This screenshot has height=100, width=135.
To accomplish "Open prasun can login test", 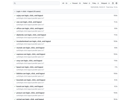I will 30,93.
